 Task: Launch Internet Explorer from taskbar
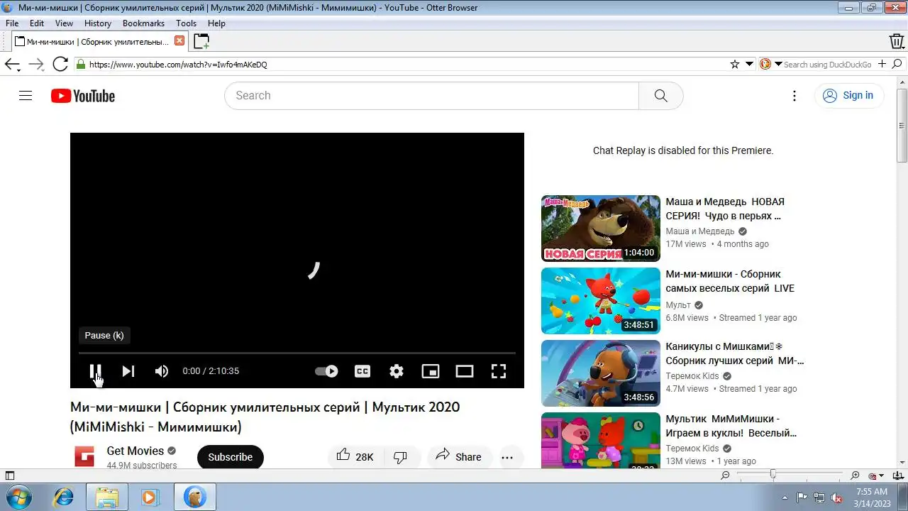[x=63, y=497]
